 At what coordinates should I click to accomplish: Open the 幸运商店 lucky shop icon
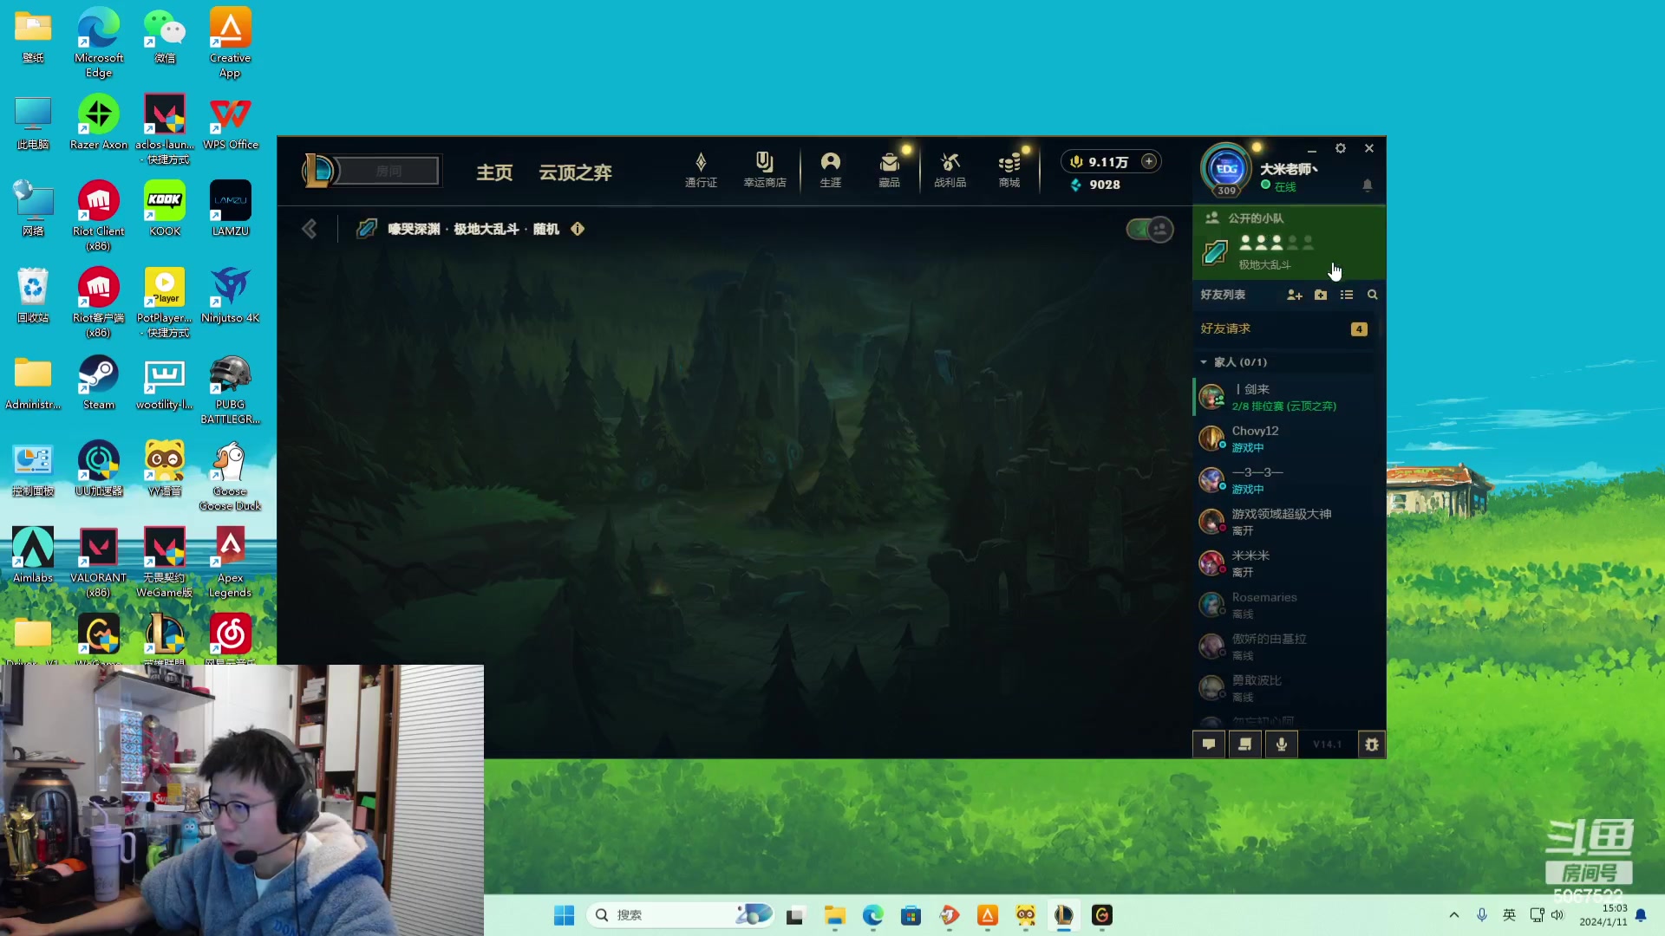pos(764,170)
